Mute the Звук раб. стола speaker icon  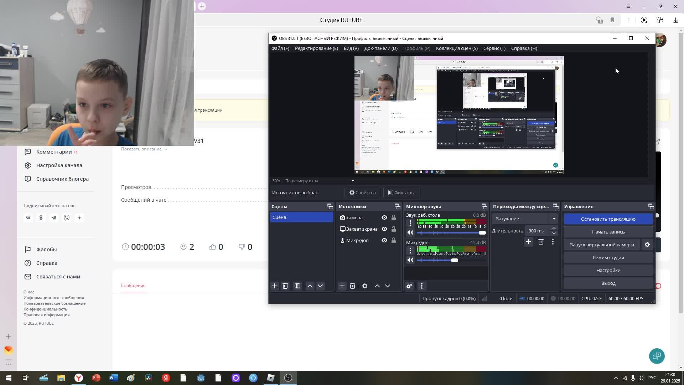point(410,232)
